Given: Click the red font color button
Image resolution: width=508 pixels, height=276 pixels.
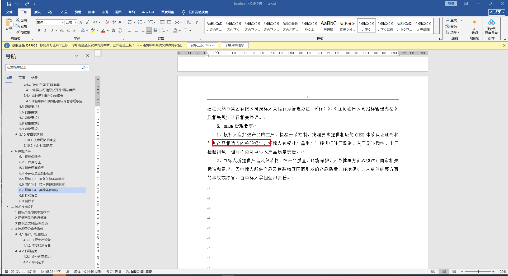Looking at the screenshot, I should click(x=103, y=30).
